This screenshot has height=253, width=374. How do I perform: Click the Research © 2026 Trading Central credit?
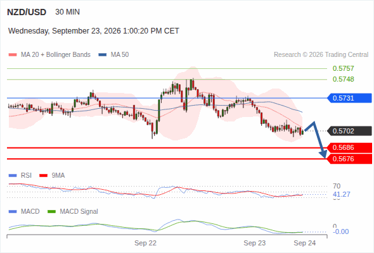pos(321,55)
